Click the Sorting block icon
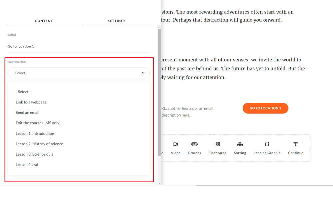The height and width of the screenshot is (199, 333). point(240,144)
